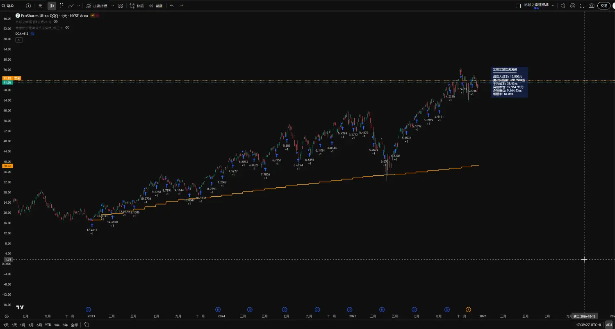Enter fullscreen mode
This screenshot has width=615, height=329.
(x=582, y=6)
